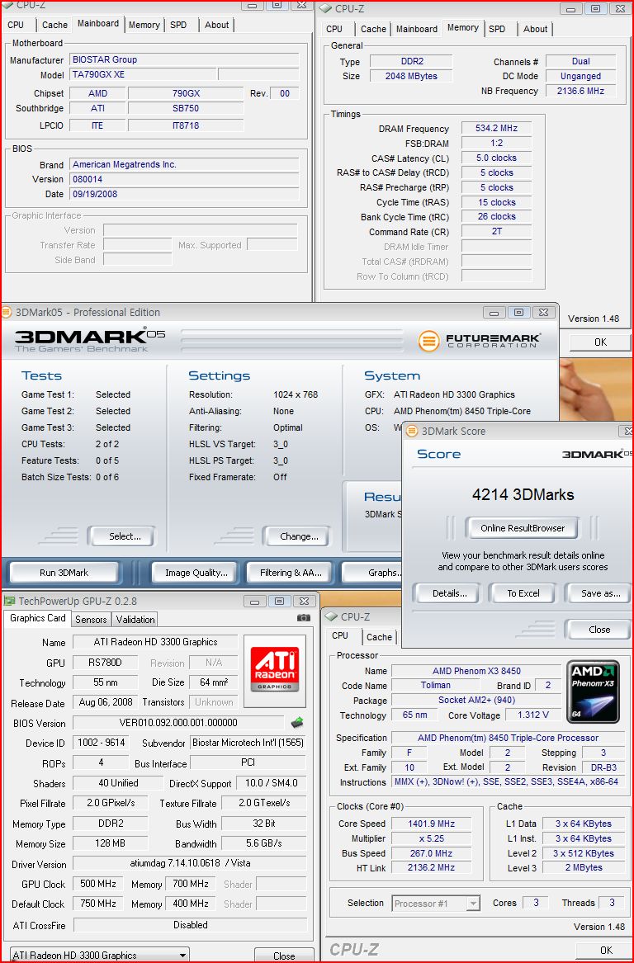Select Graphics Card tab in GPU-Z
Image resolution: width=634 pixels, height=963 pixels.
[37, 618]
